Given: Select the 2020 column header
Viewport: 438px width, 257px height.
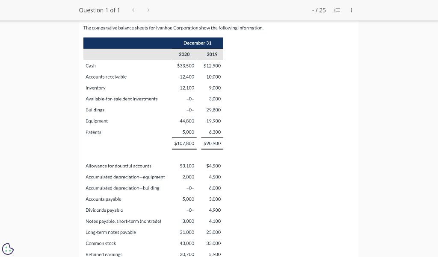Looking at the screenshot, I should 184,54.
